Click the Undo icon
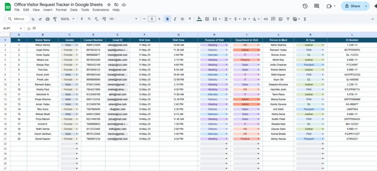The image size is (377, 171). tap(33, 19)
